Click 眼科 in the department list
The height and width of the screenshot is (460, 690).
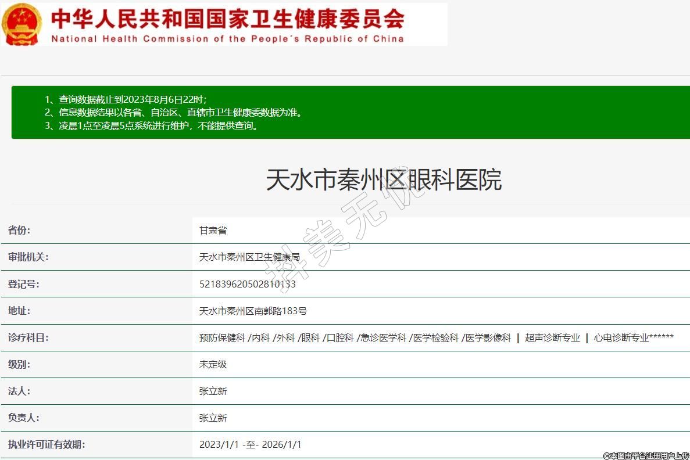pyautogui.click(x=310, y=337)
